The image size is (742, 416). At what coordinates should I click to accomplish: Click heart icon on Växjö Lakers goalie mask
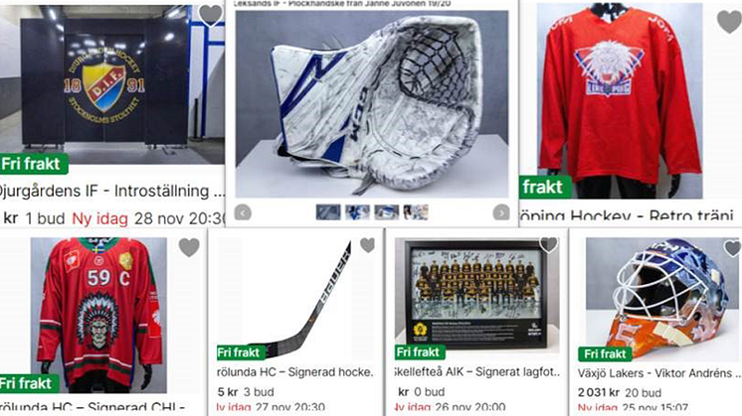733,248
